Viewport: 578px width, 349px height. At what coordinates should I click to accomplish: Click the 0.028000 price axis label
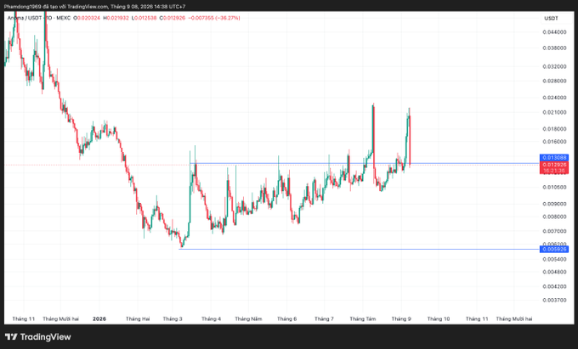[x=554, y=81]
